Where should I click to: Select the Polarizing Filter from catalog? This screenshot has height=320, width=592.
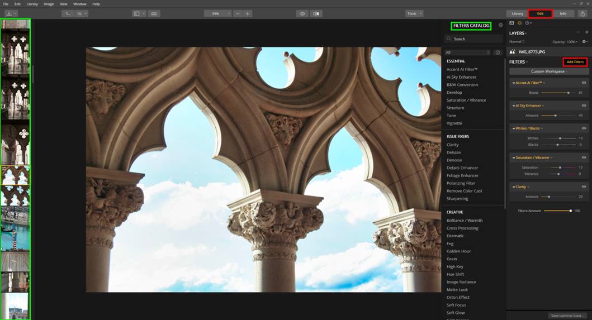[x=461, y=183]
